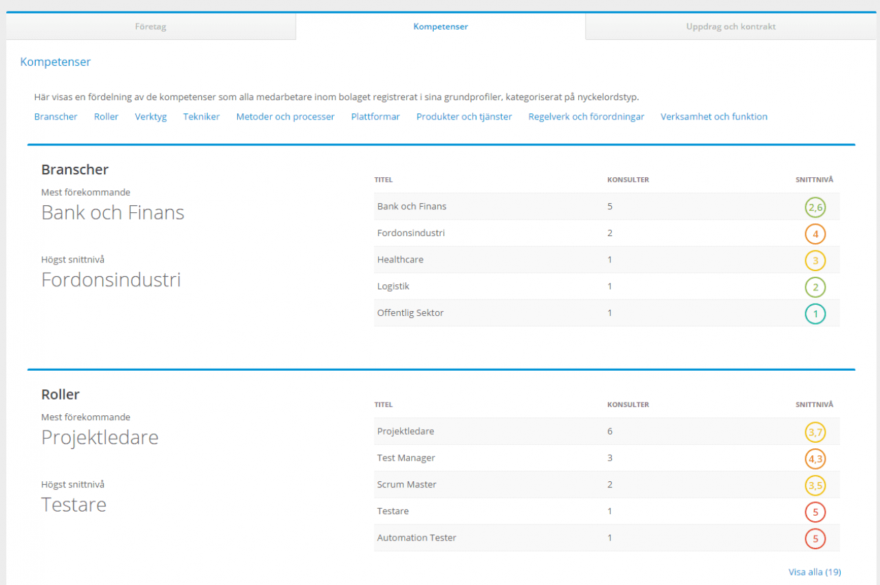880x585 pixels.
Task: Click Visa alla (19) under Roller
Action: click(814, 572)
